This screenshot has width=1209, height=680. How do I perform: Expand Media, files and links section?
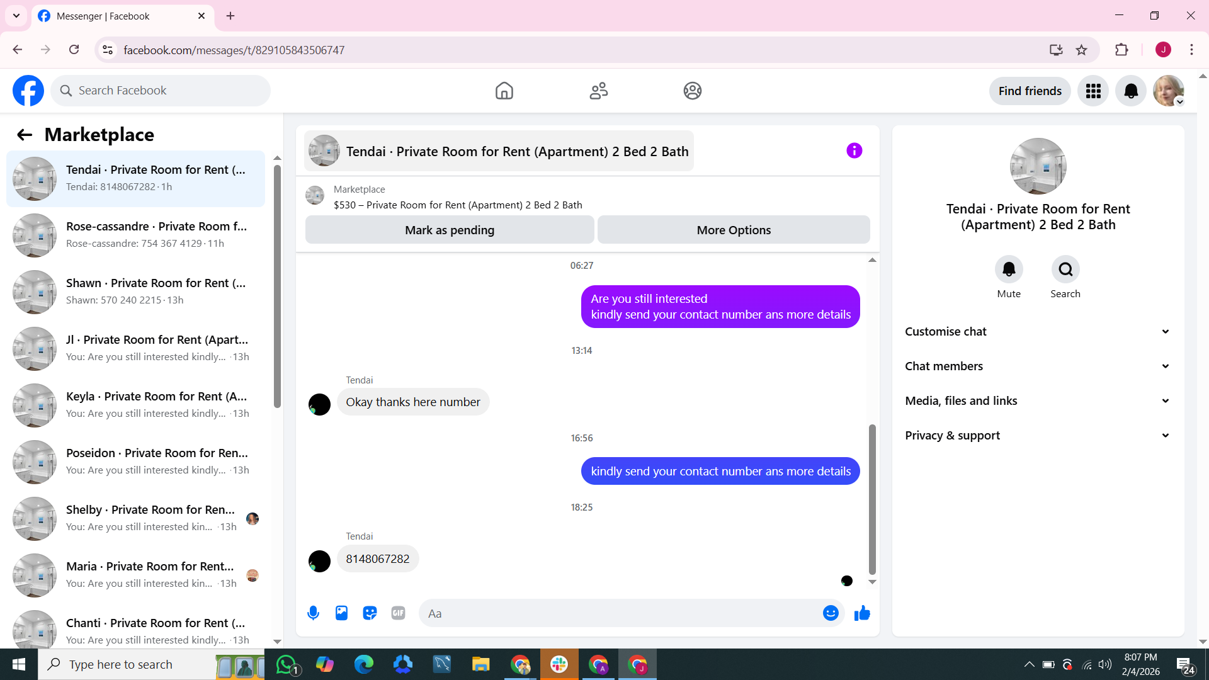point(1038,401)
